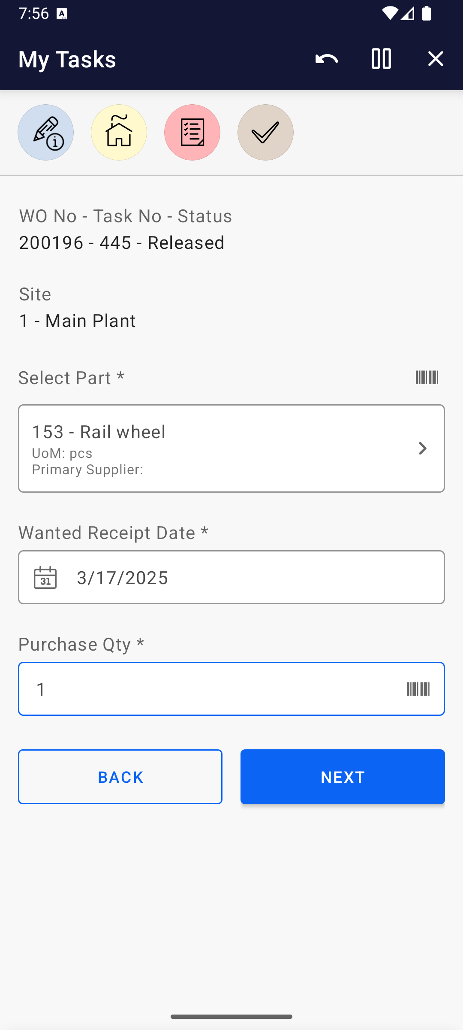463x1030 pixels.
Task: Tap the Site value 1 - Main Plant
Action: 78,321
